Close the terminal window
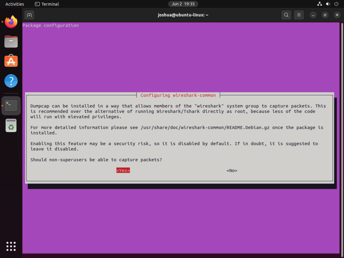 pyautogui.click(x=337, y=15)
